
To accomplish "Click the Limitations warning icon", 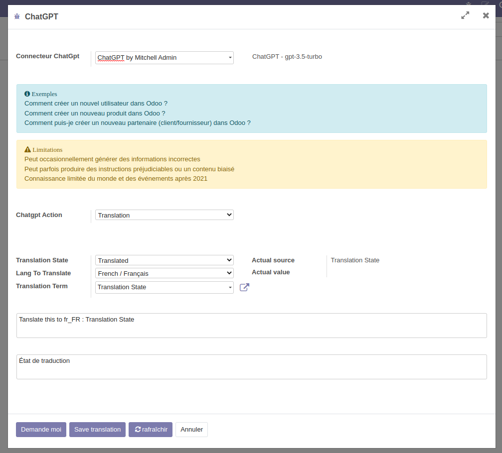I will tap(27, 149).
